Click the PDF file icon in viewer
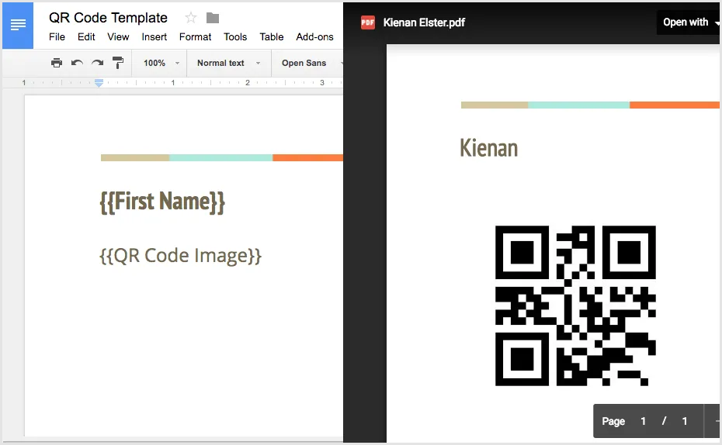This screenshot has width=722, height=445. 367,22
